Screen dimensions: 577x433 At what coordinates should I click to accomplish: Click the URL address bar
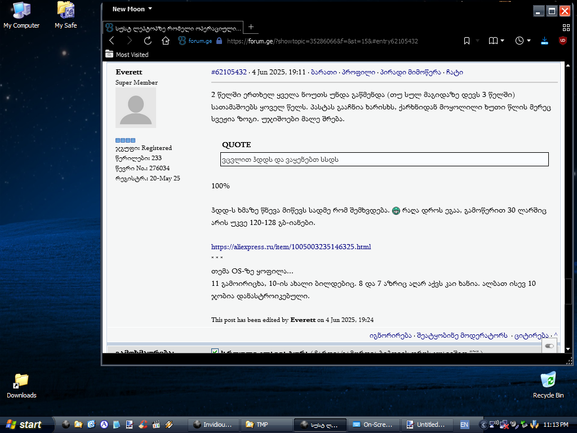click(x=322, y=41)
